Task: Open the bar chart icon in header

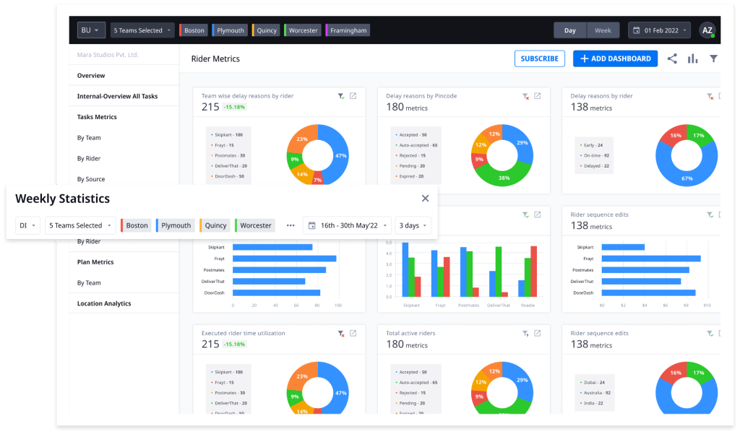Action: tap(692, 59)
